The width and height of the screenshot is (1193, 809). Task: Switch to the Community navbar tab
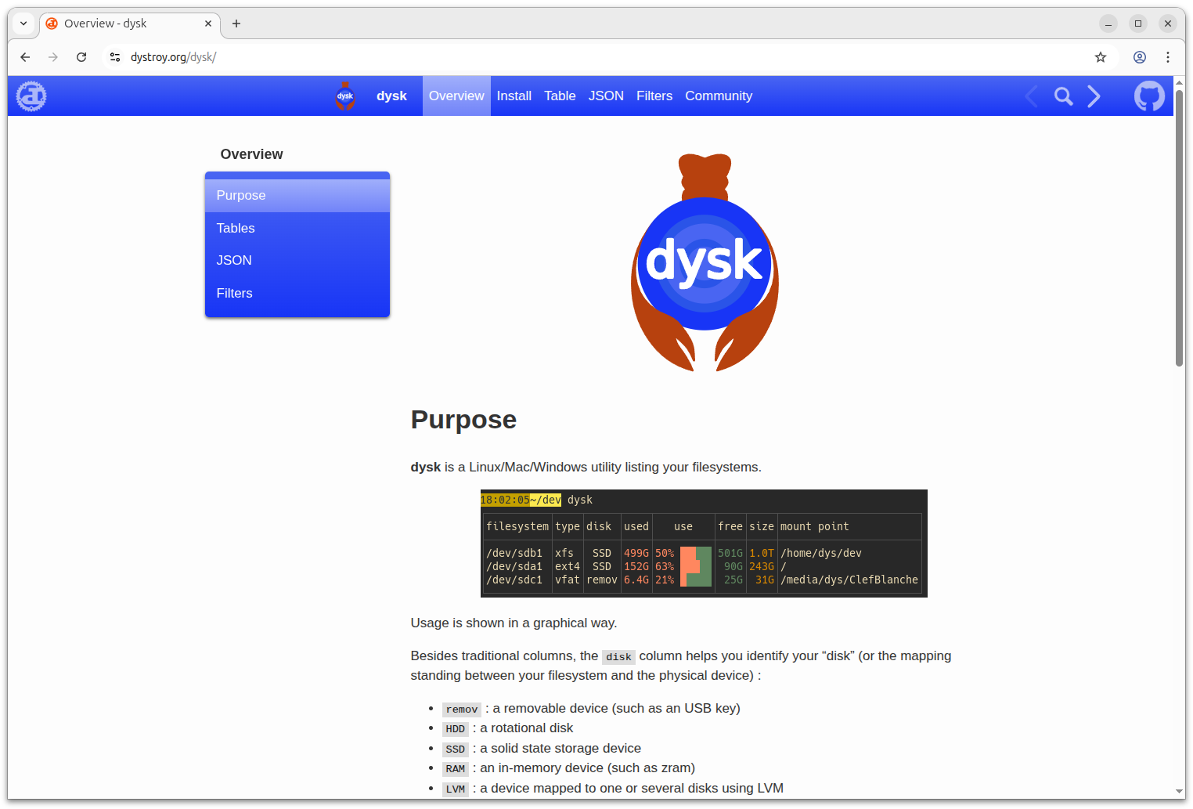[x=718, y=96]
